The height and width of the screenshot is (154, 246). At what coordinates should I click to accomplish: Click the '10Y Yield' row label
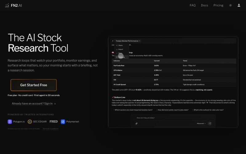pyautogui.click(x=117, y=75)
